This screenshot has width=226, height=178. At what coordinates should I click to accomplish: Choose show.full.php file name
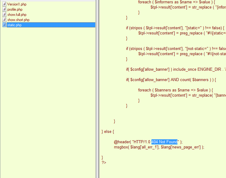pyautogui.click(x=17, y=15)
